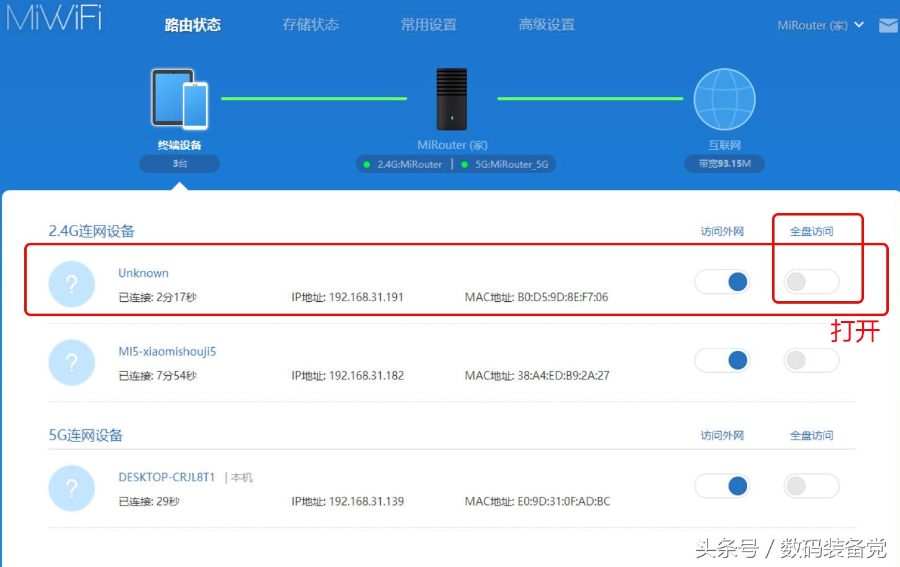Viewport: 900px width, 567px height.
Task: Click the MiRouter (家) router tower icon
Action: click(452, 99)
